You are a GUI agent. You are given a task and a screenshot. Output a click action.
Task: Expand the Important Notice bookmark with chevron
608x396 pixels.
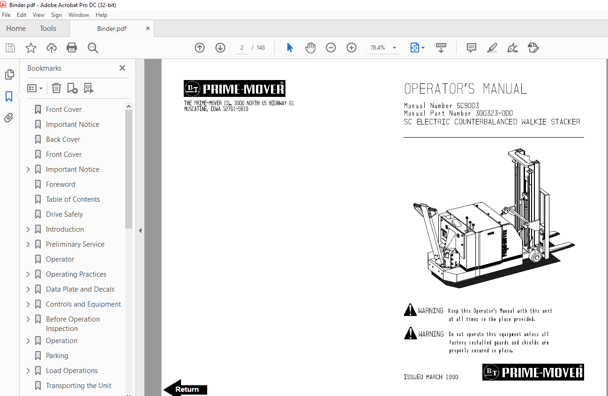[x=28, y=169]
